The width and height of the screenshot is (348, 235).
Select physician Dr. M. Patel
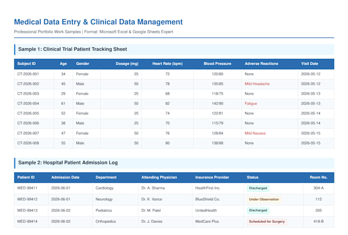[x=151, y=210]
